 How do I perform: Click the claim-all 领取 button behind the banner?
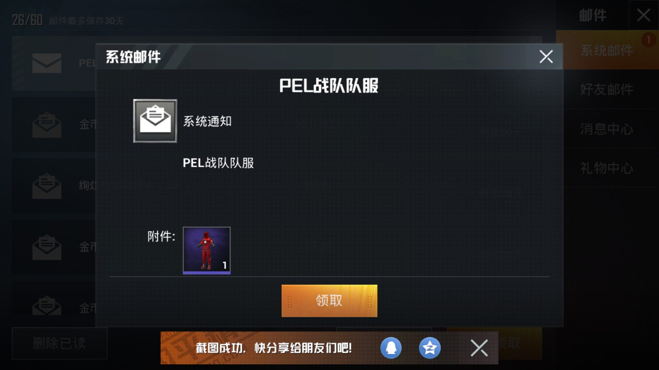click(520, 343)
